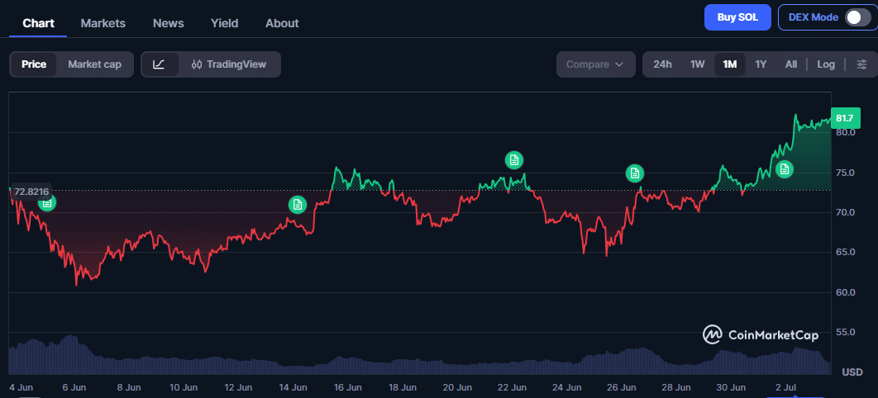Click the 55.0 price axis label

(845, 332)
